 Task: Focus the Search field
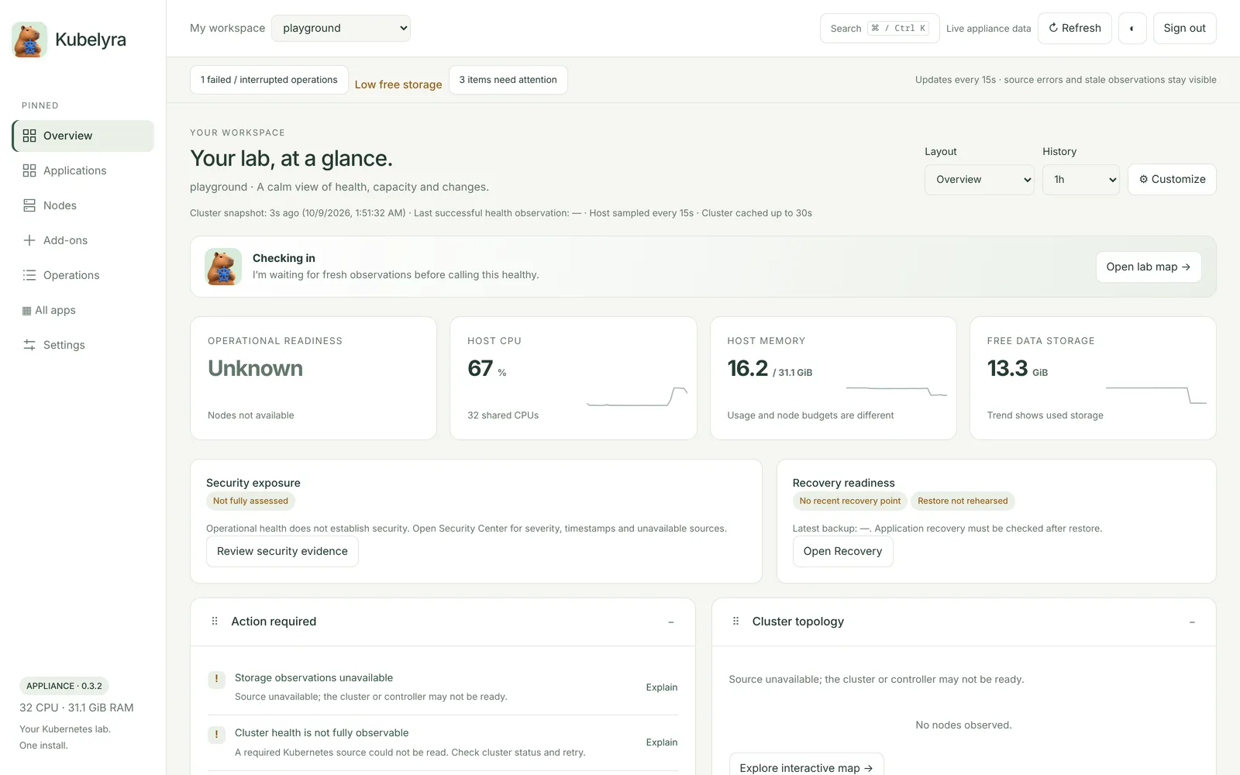[x=880, y=29]
